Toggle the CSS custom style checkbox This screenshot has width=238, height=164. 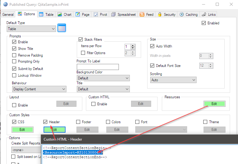tap(14, 122)
